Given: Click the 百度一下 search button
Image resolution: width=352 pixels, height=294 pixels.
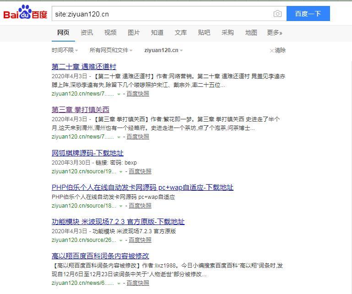Looking at the screenshot, I should pos(308,14).
